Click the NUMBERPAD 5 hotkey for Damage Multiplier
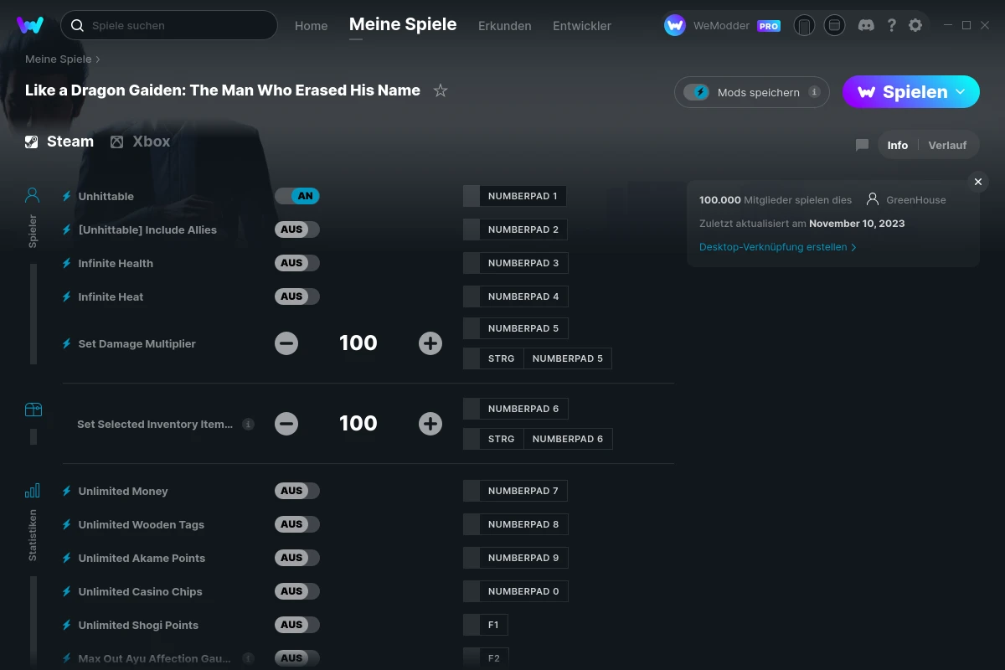The image size is (1005, 670). [516, 328]
